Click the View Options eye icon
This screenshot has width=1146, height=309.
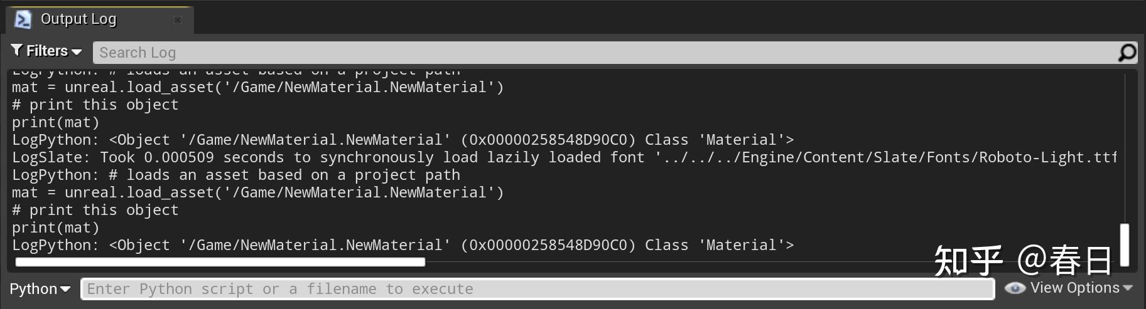(1015, 288)
